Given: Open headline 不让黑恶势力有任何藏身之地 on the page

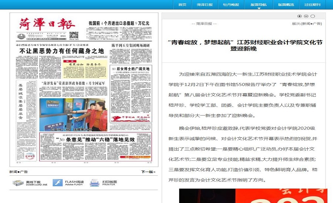Looking at the screenshot, I should 61,51.
